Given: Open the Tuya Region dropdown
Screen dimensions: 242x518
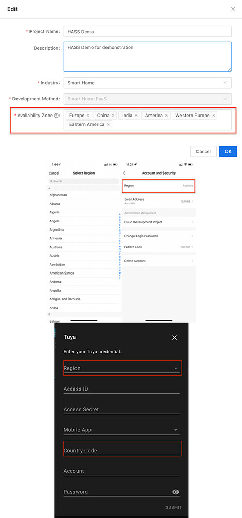Looking at the screenshot, I should coord(122,368).
